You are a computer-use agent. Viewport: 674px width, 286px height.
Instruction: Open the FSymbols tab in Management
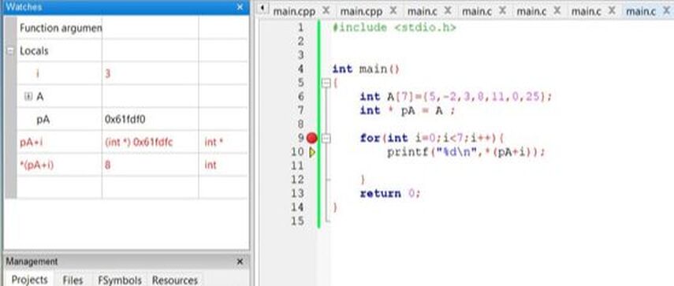click(120, 280)
